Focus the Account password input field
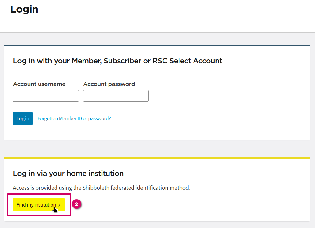315x228 pixels. (116, 96)
